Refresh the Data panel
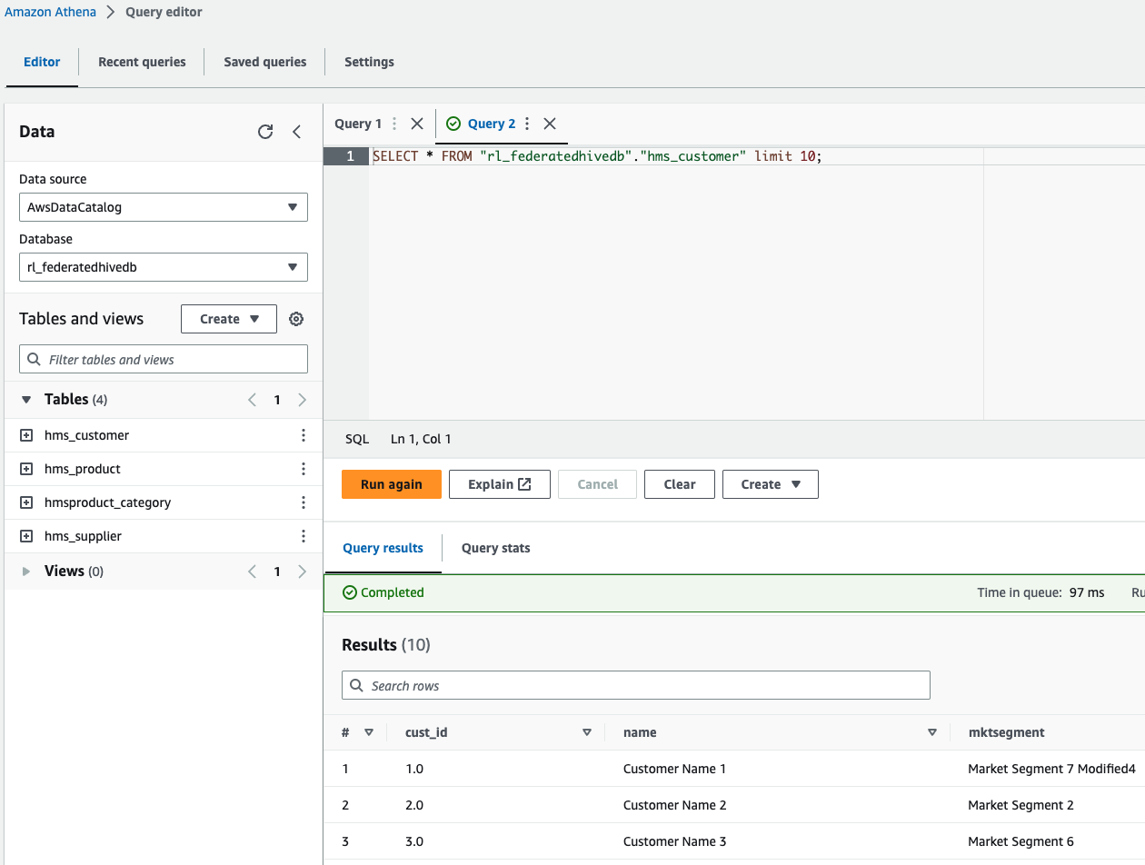The image size is (1145, 865). (265, 132)
